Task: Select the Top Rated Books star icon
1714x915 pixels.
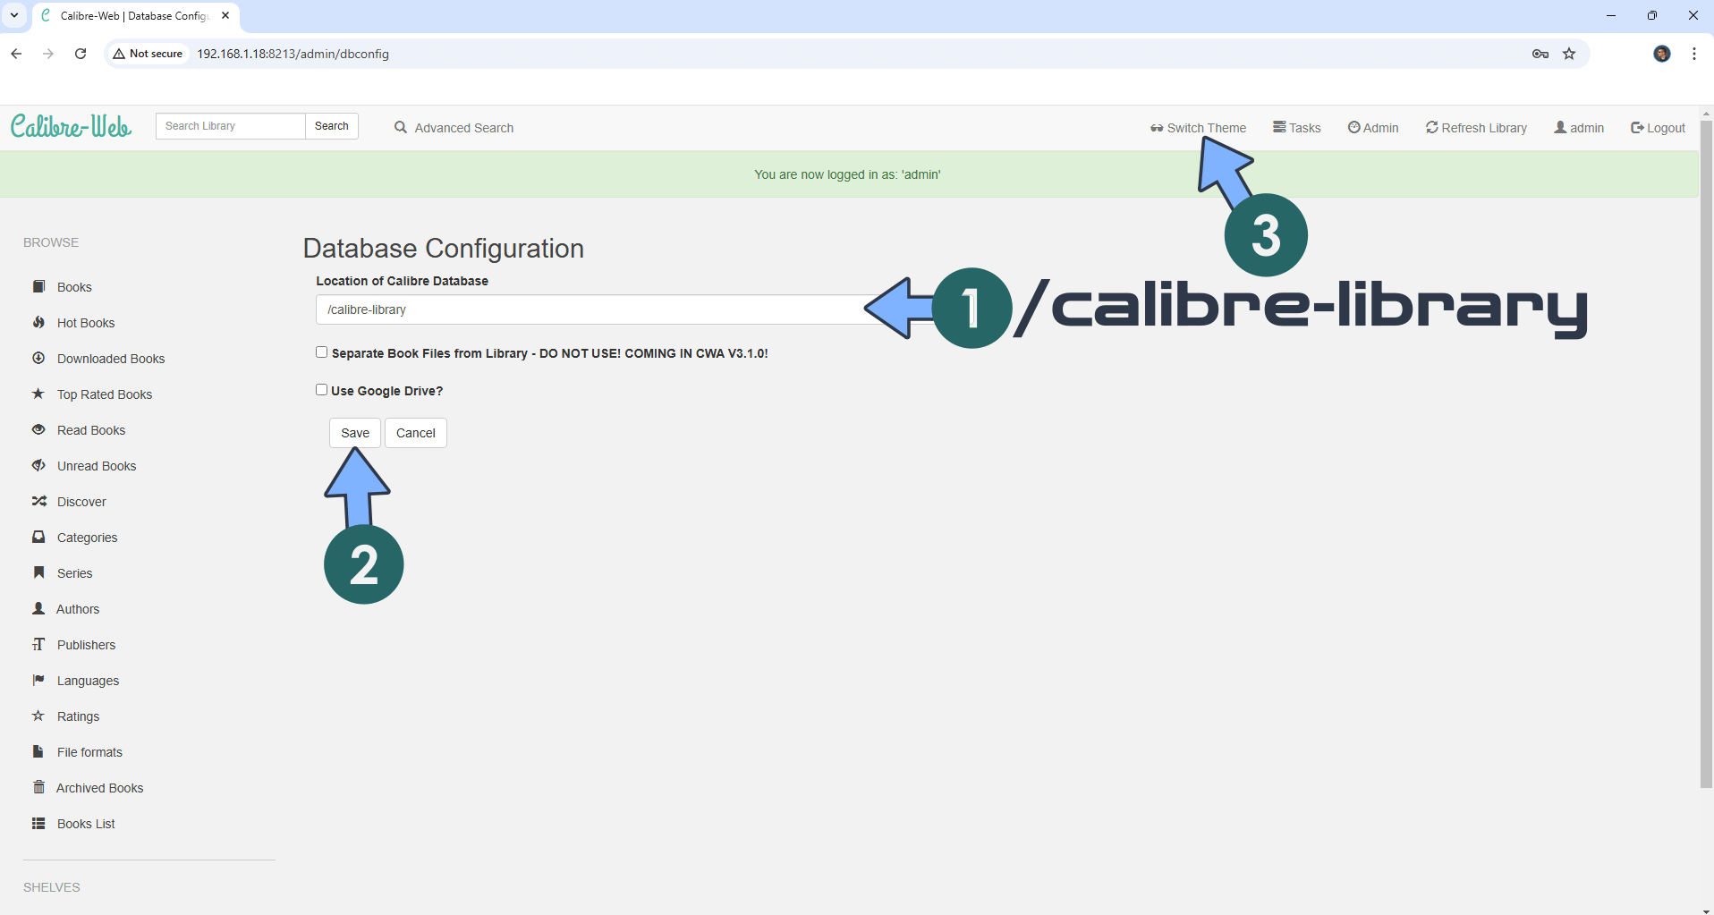Action: [x=38, y=394]
